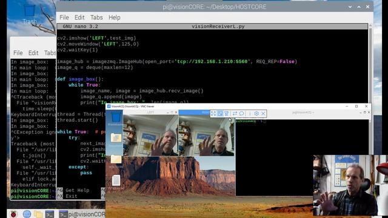Screen dimensions: 388x218
Task: Click the visionReceiverL.py filename in nano header
Action: 218,27
